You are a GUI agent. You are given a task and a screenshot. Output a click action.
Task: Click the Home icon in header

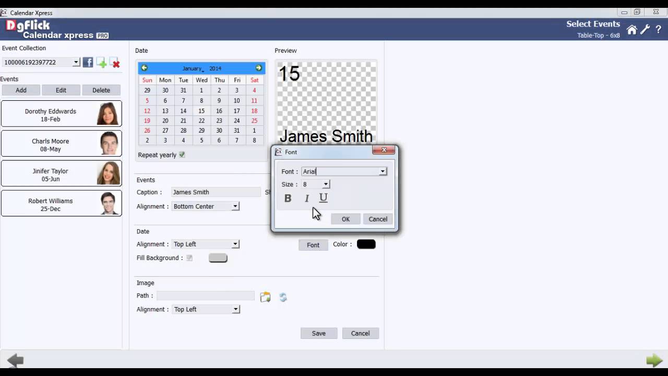pyautogui.click(x=632, y=30)
